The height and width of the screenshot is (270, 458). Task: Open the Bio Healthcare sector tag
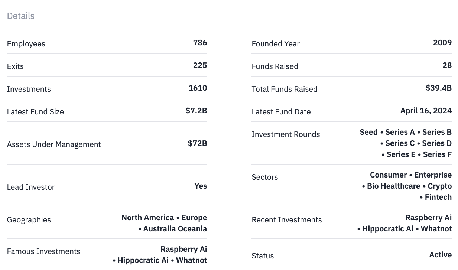pyautogui.click(x=394, y=186)
